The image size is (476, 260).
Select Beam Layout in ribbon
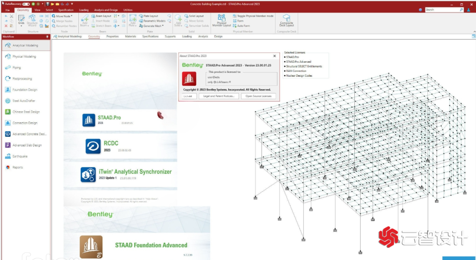pyautogui.click(x=101, y=16)
